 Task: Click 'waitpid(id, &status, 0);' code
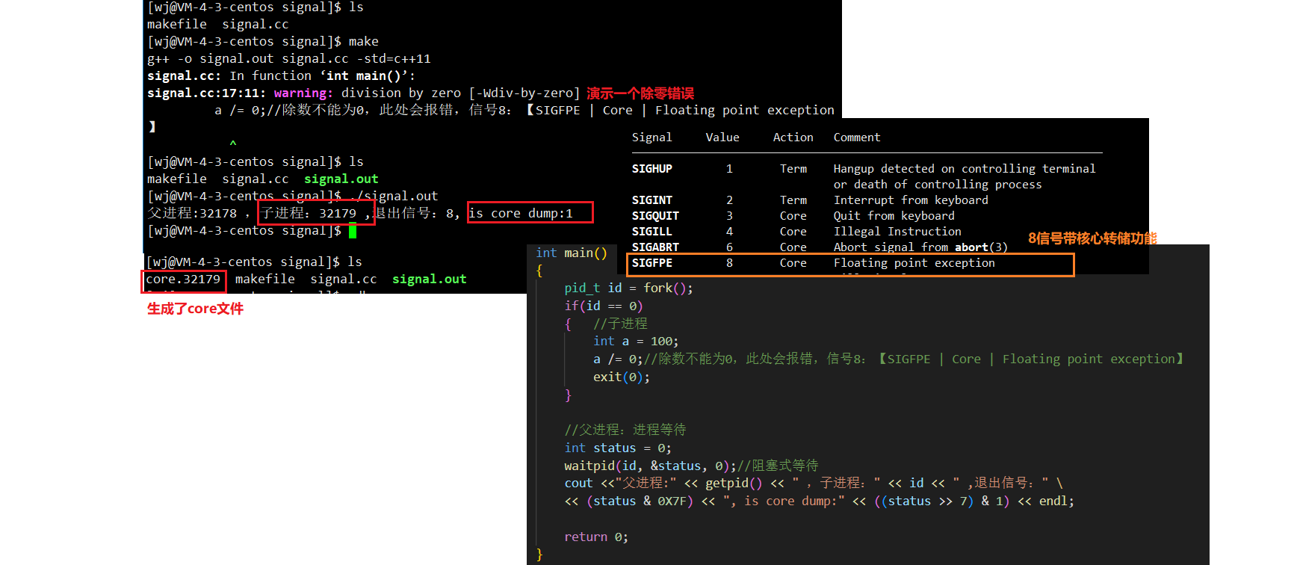click(650, 466)
